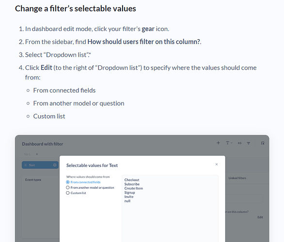Click the add filter icon
284x242 pixels.
point(249,143)
